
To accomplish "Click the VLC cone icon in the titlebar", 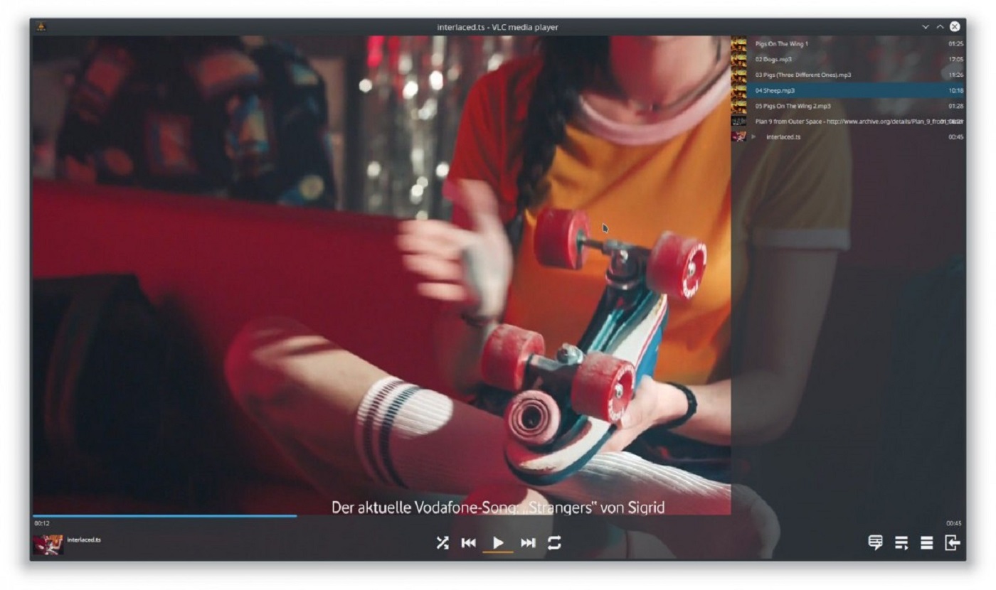I will (x=43, y=26).
